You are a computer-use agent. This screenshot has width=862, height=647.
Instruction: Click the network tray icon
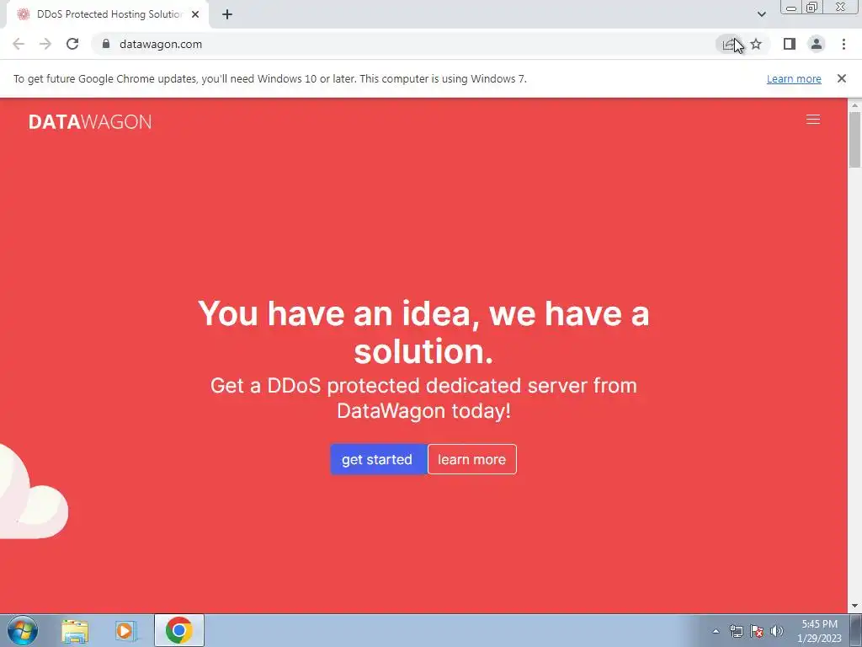(x=736, y=631)
